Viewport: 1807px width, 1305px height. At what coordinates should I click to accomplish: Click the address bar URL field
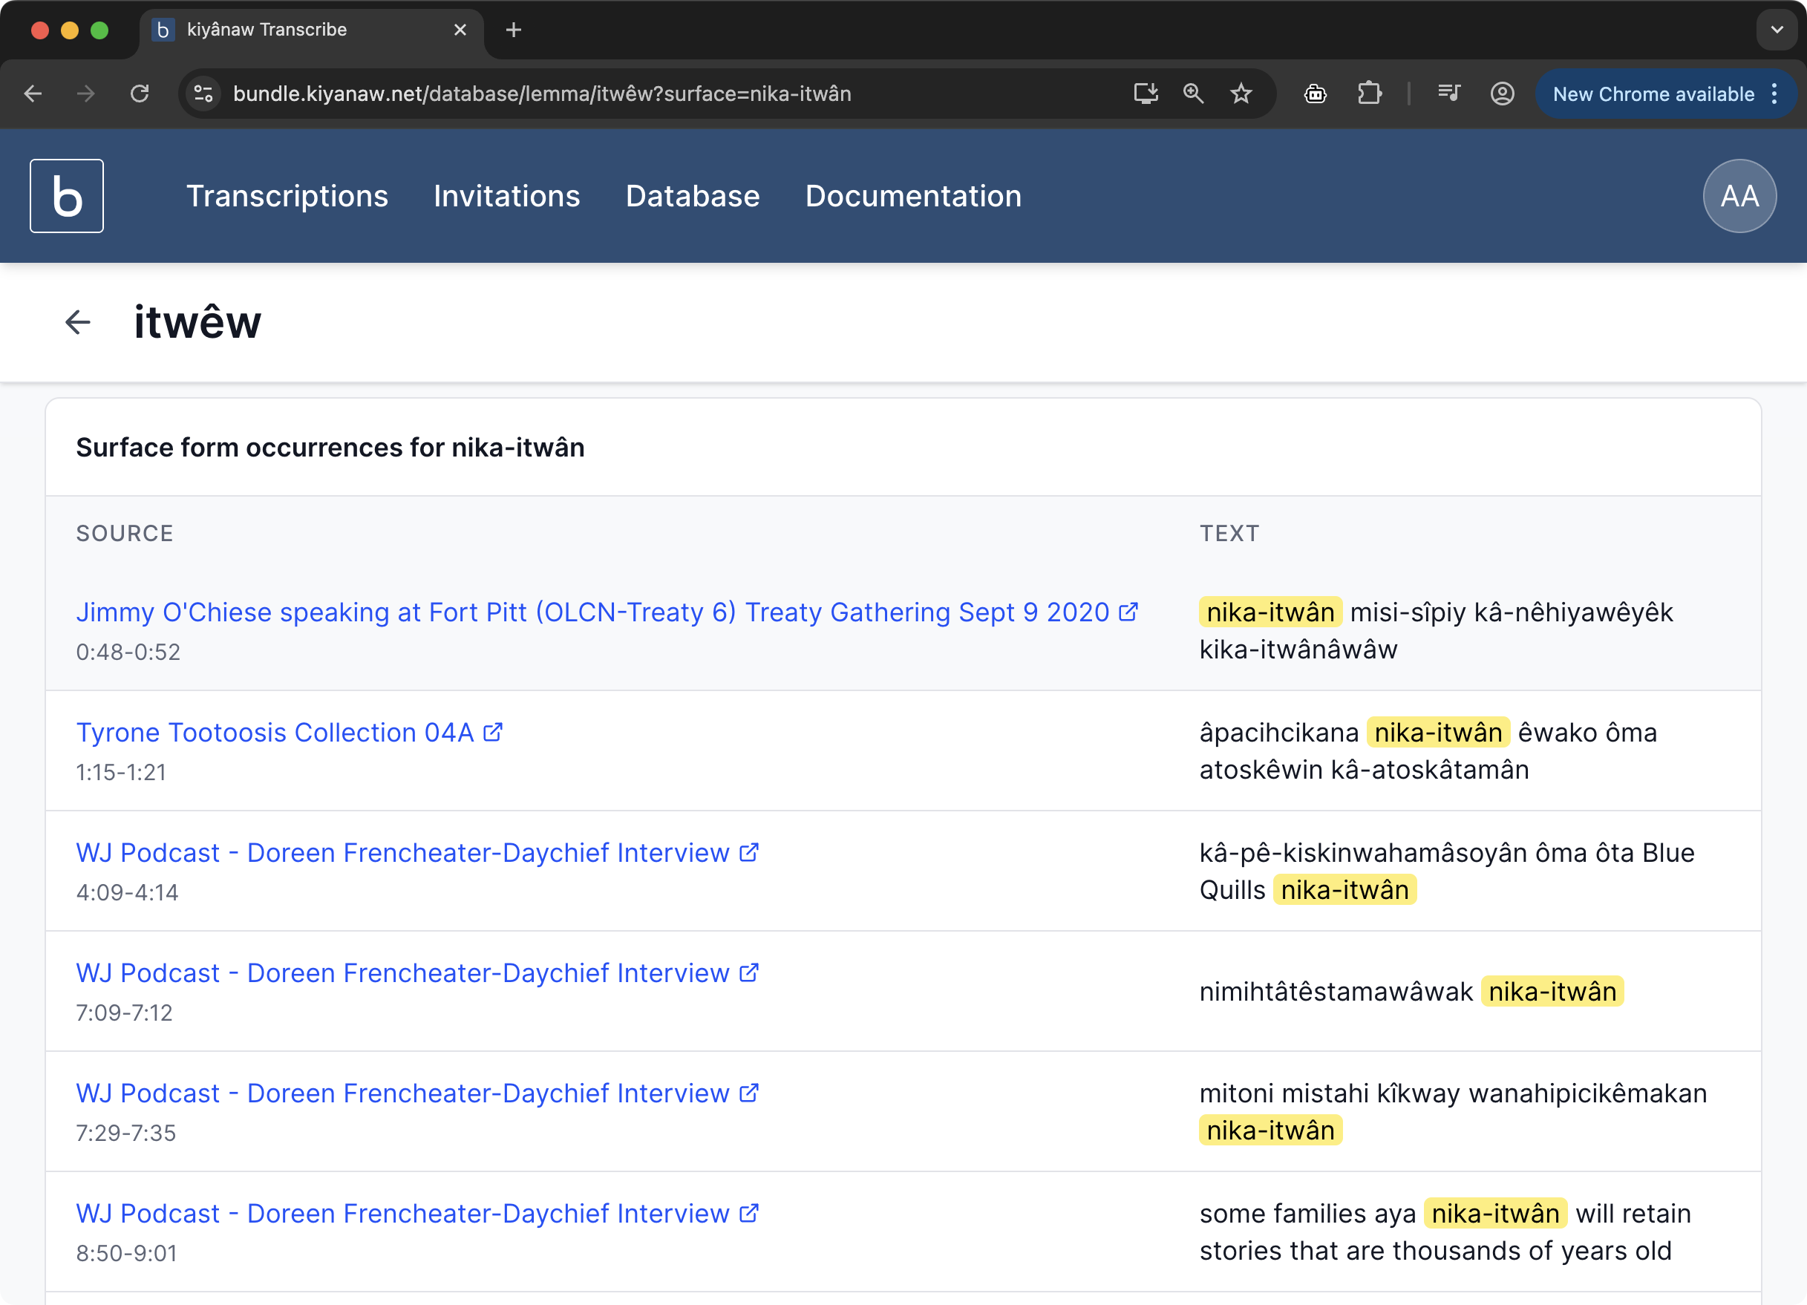click(542, 94)
